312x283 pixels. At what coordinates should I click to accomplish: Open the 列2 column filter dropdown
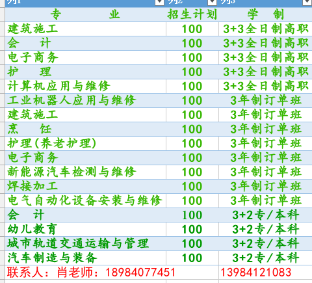pos(212,2)
